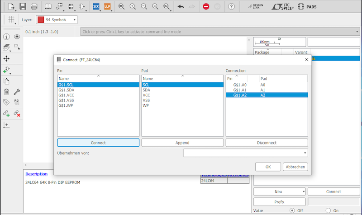
Task: Select pin G$1.SDA
Action: [x=98, y=90]
